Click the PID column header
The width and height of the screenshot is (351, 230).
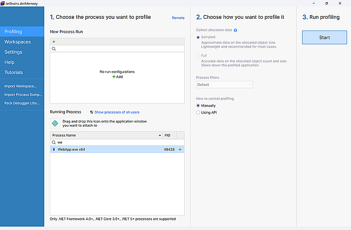click(x=170, y=135)
